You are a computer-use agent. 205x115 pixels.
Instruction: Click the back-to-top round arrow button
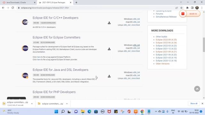(x=197, y=89)
